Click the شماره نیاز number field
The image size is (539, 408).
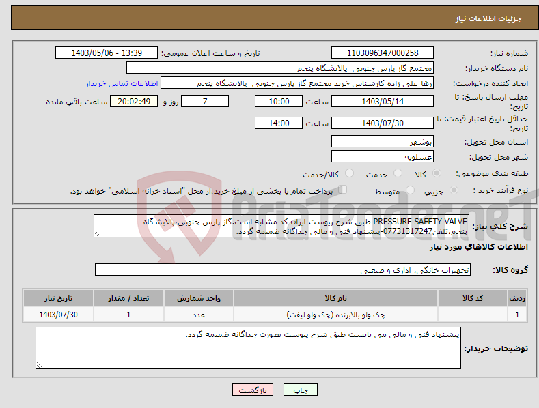(383, 53)
